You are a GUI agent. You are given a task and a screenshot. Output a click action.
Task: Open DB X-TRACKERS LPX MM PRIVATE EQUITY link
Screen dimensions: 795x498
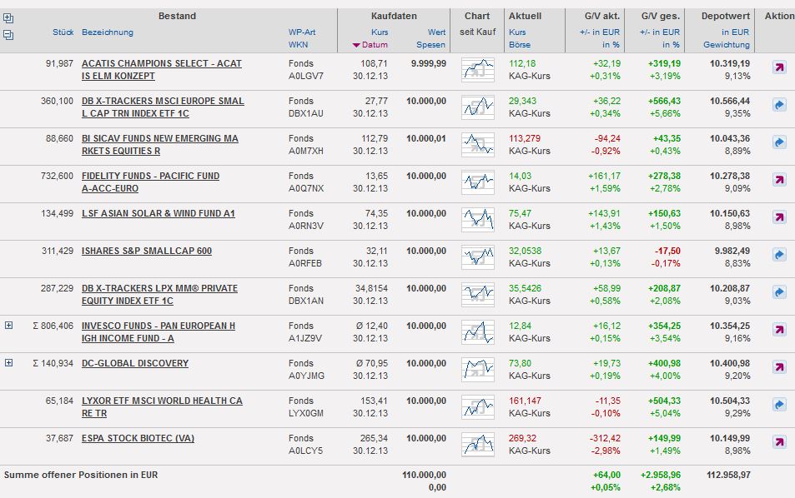tap(159, 294)
